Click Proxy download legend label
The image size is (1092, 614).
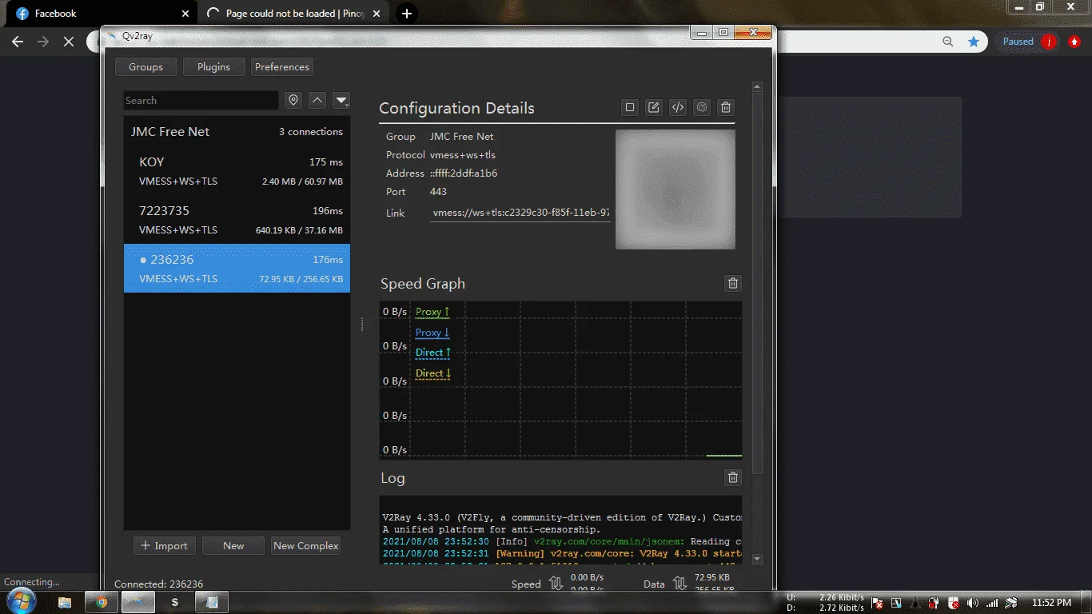point(432,333)
